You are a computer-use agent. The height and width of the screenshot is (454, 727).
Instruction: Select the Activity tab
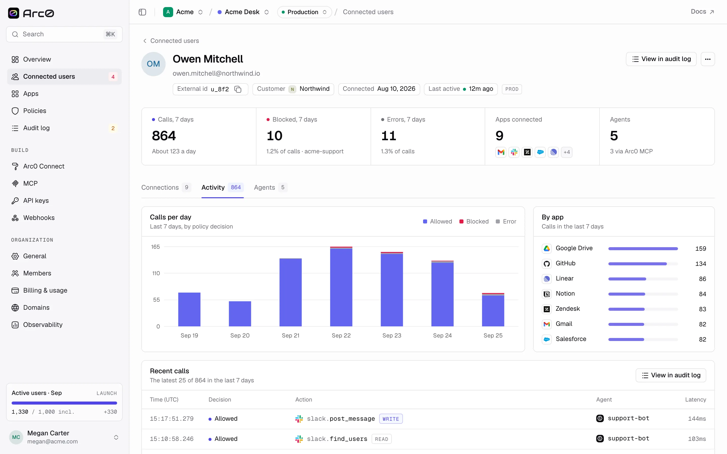222,187
